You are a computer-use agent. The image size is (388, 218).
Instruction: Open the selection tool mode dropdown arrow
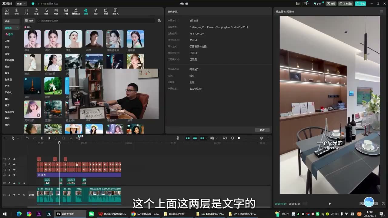click(x=18, y=138)
